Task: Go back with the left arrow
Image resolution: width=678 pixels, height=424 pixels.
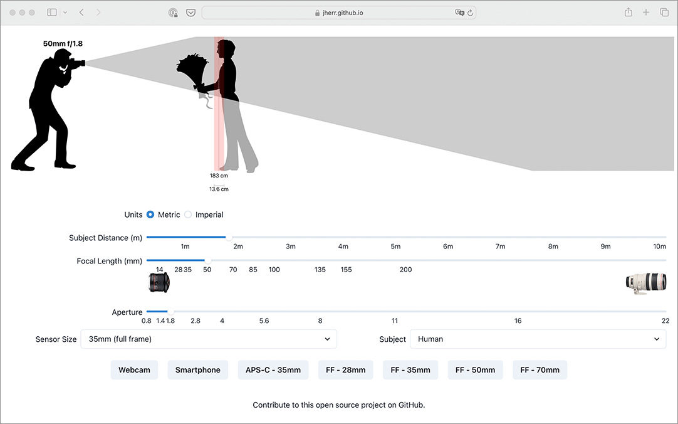Action: [x=81, y=13]
